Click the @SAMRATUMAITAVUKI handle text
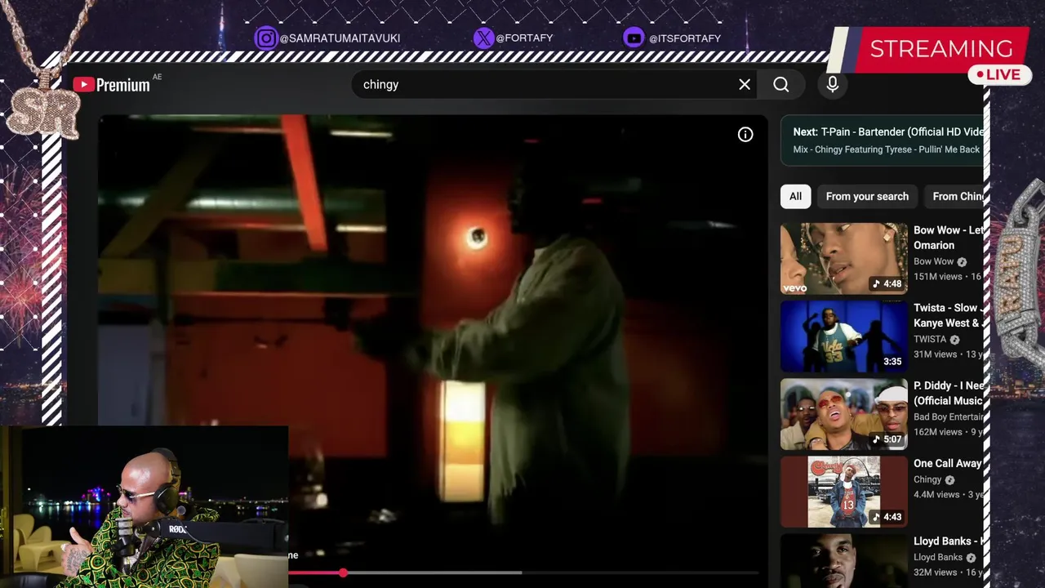Viewport: 1045px width, 588px height. 340,38
